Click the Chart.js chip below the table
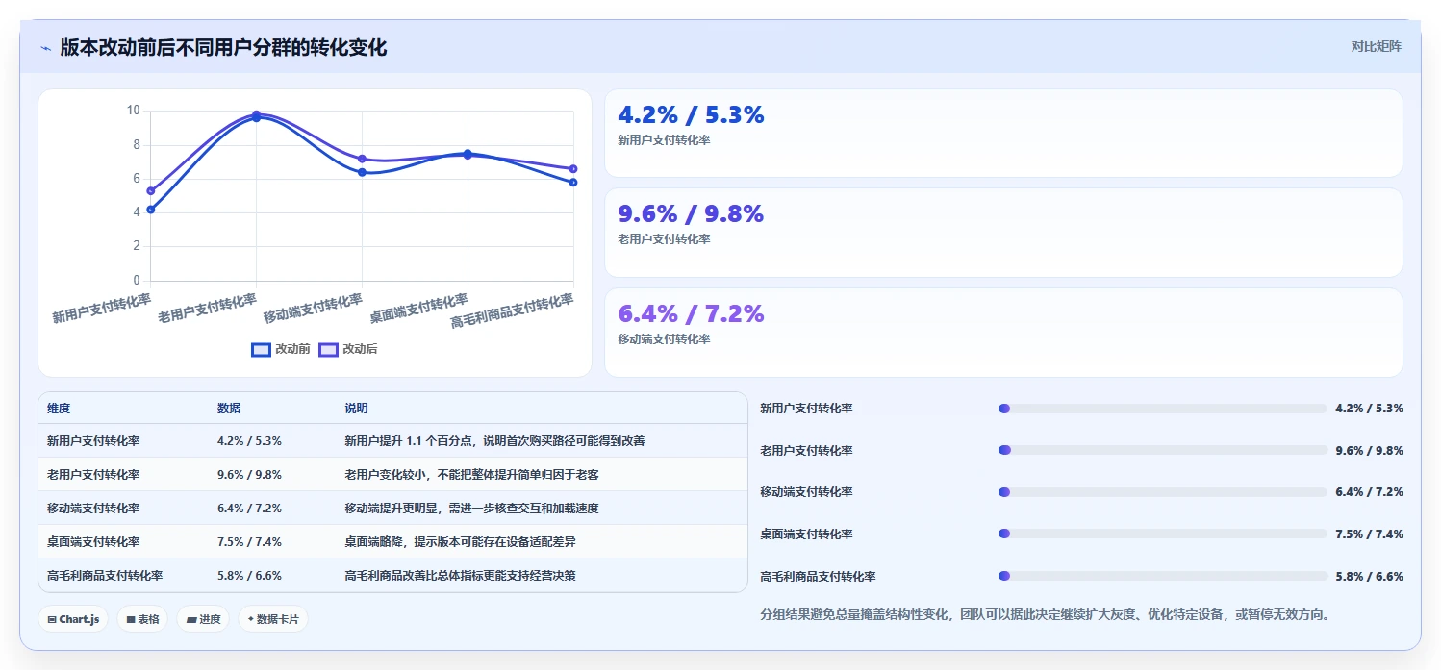The height and width of the screenshot is (670, 1441). [73, 619]
